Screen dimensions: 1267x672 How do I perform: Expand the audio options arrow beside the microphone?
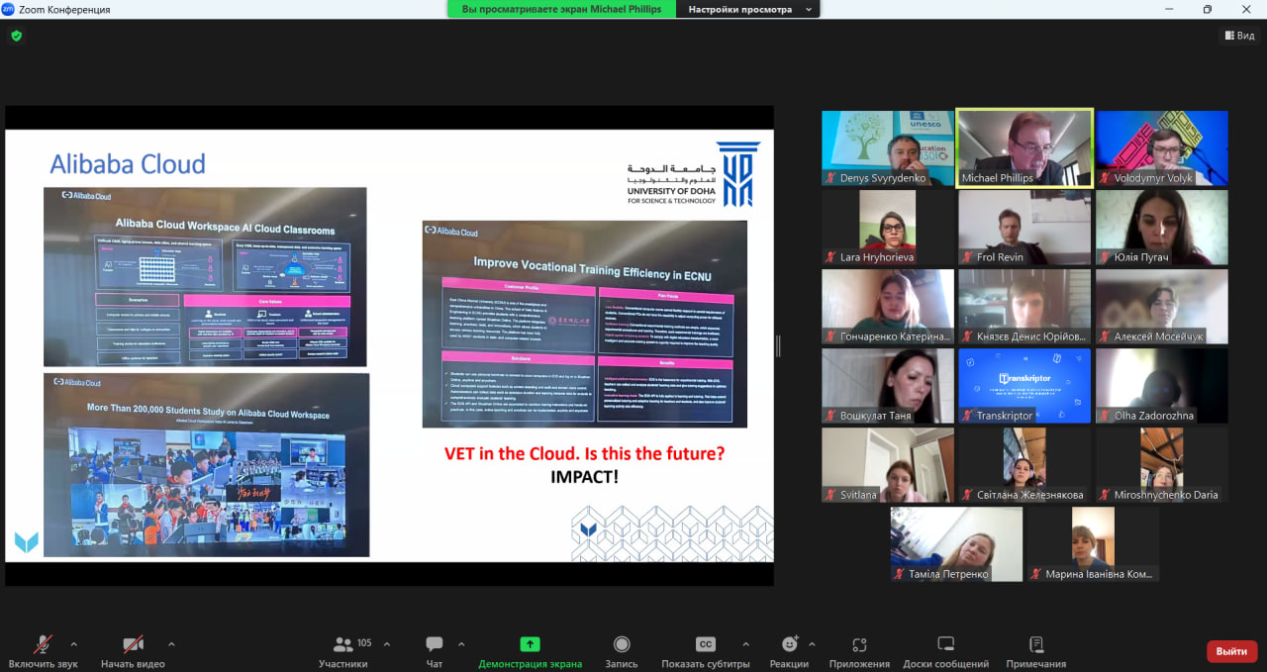click(73, 643)
